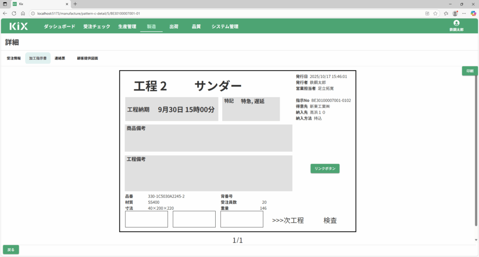Go to the 出荷 menu
The image size is (479, 257).
coord(174,27)
